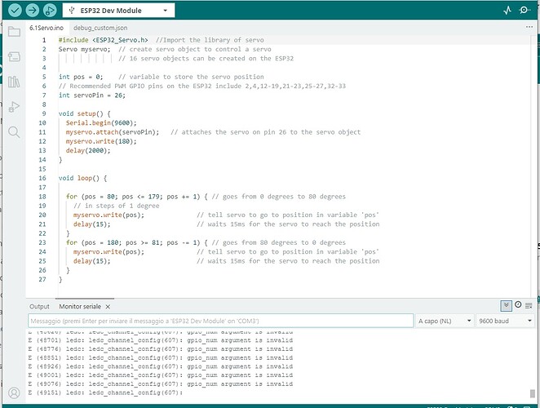Click on 'delay(2000);' in setup
Viewport: 540px width, 408px height.
88,151
